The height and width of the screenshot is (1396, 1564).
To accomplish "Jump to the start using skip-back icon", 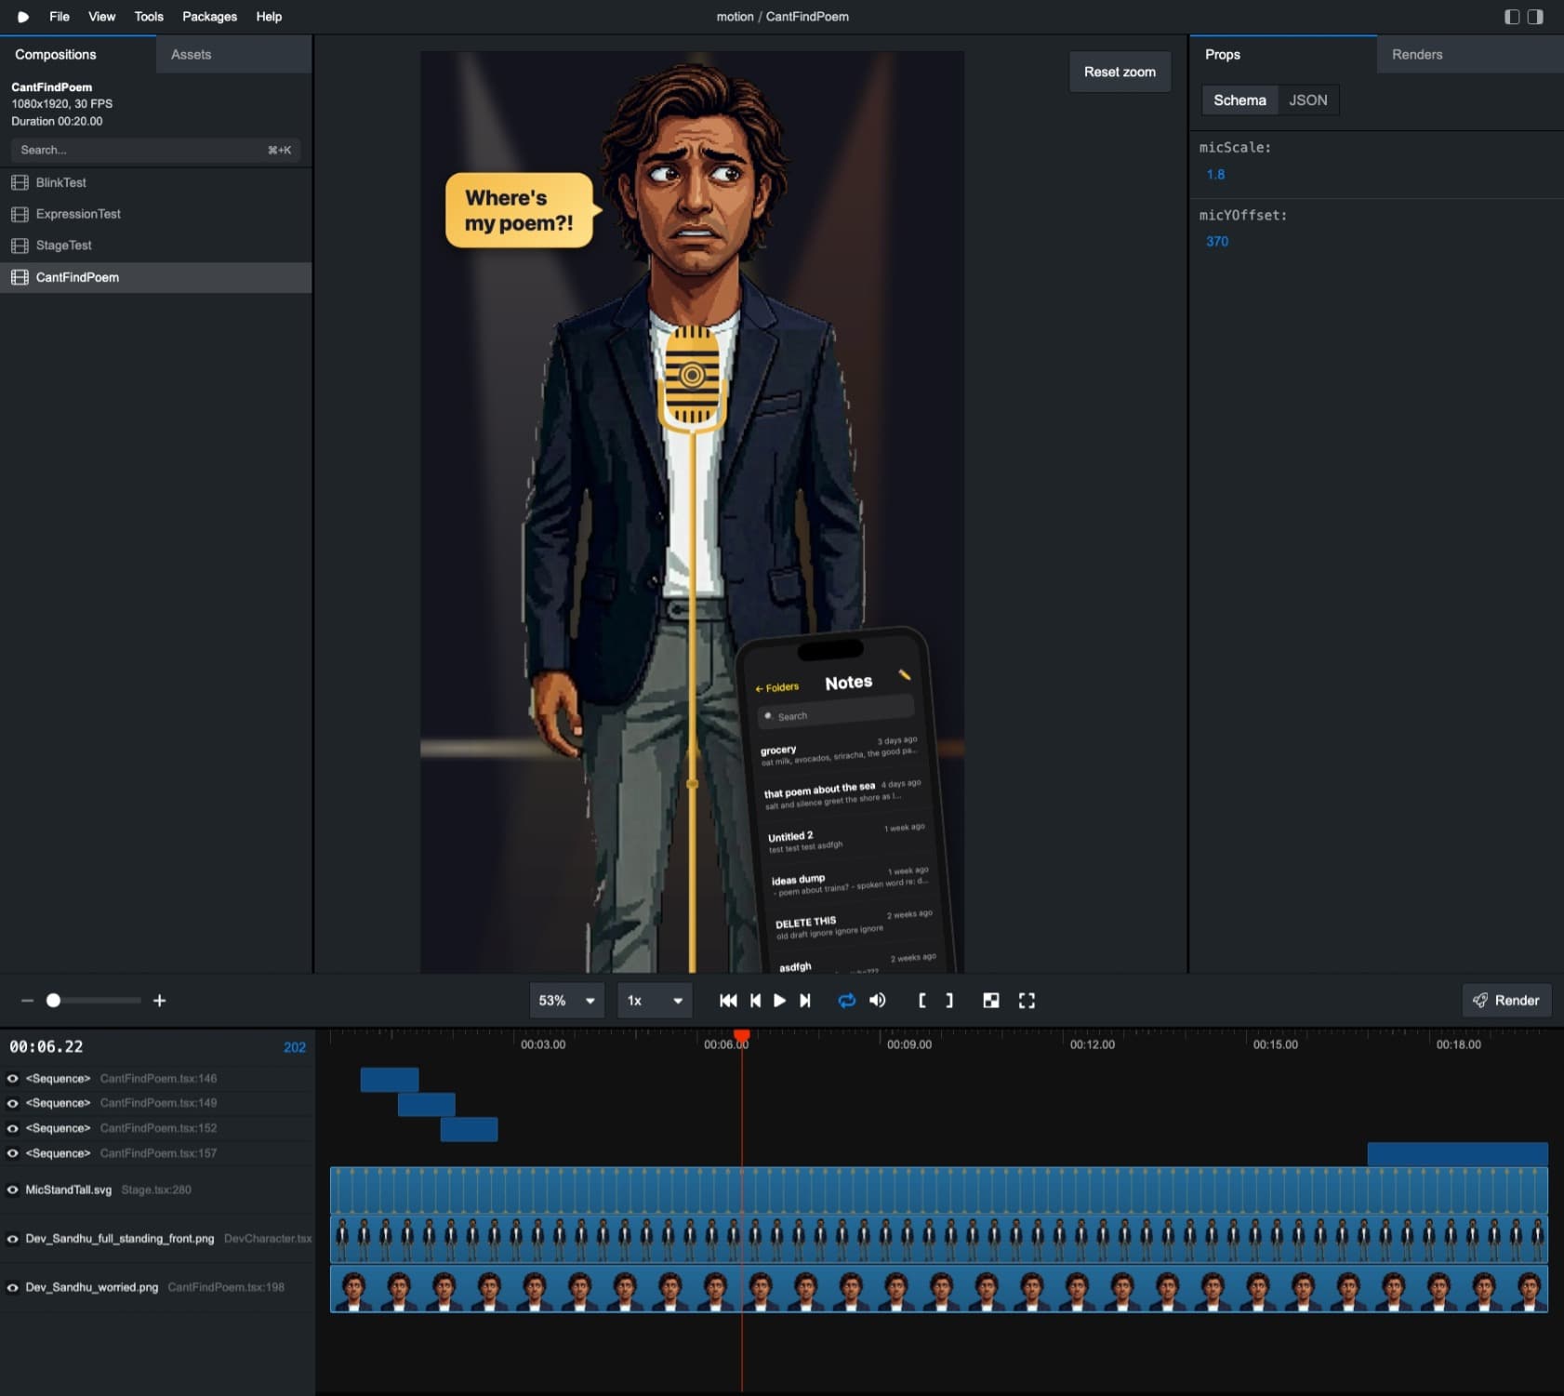I will [729, 1001].
